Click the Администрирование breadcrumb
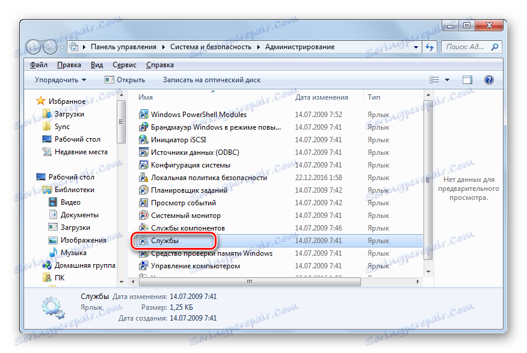The width and height of the screenshot is (527, 353). [x=300, y=47]
